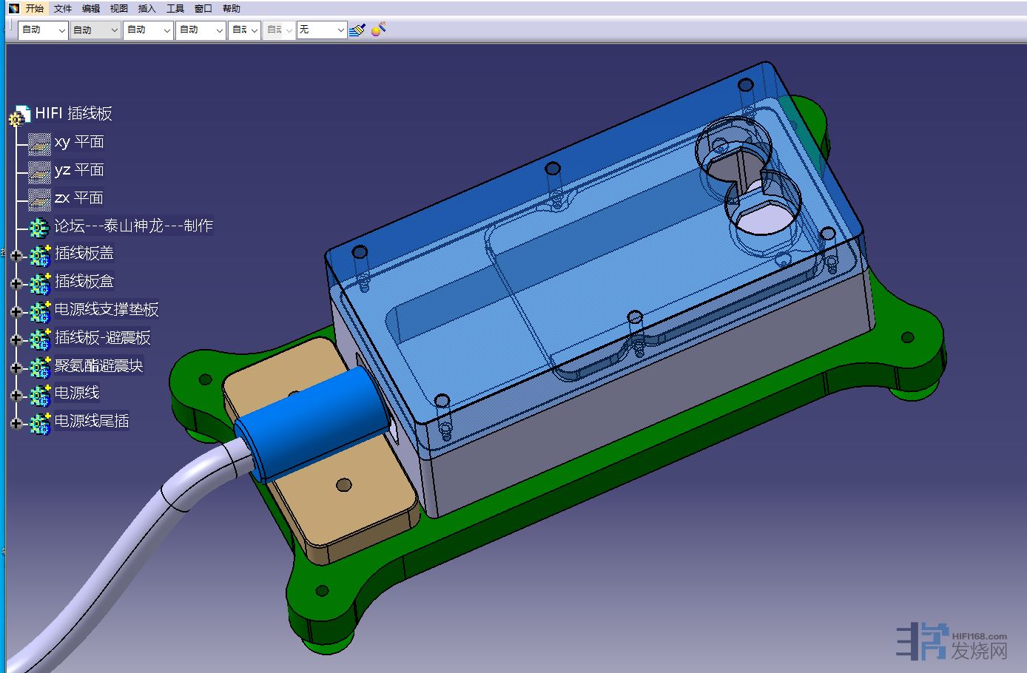Open the 开始 menu

pos(34,9)
